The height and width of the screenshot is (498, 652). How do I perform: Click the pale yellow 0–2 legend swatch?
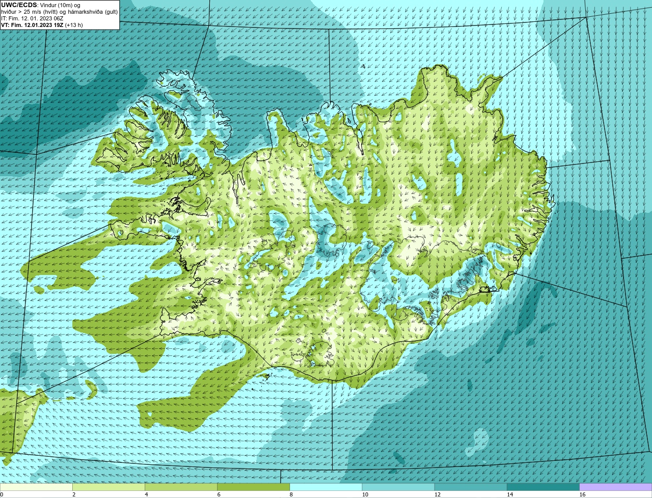(x=36, y=487)
